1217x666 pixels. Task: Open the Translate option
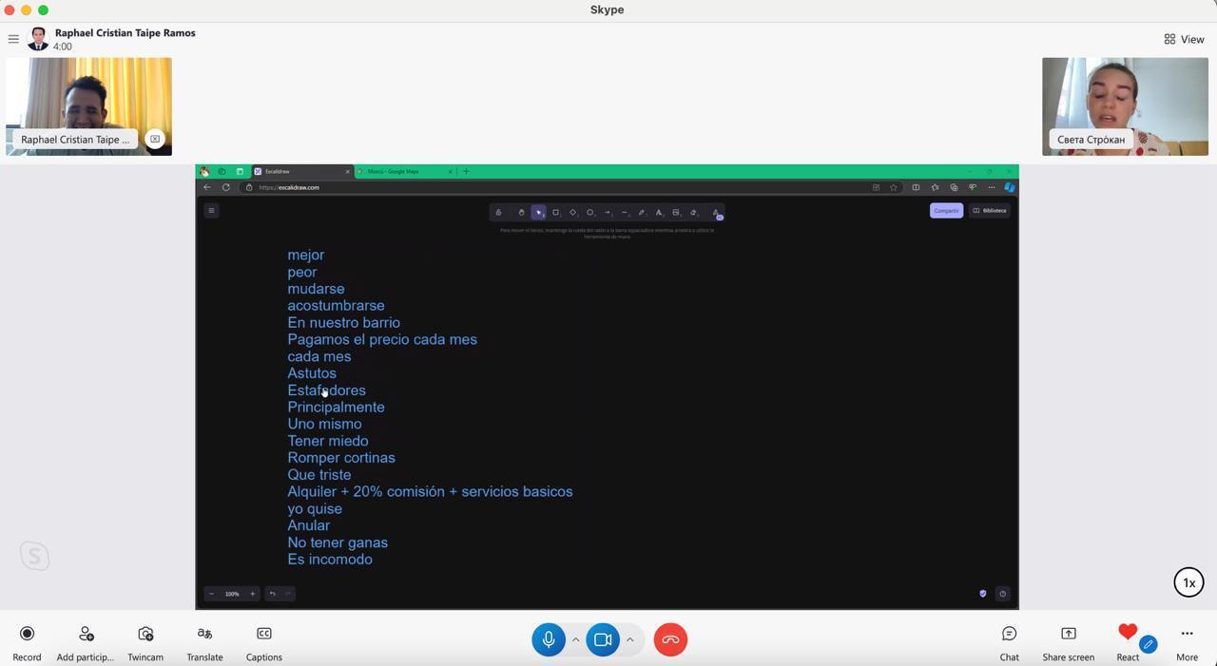[204, 642]
